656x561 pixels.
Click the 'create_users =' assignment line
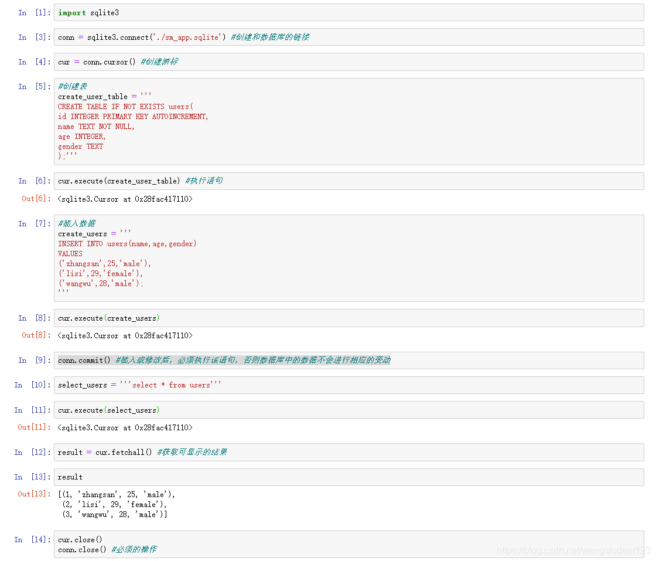(94, 234)
